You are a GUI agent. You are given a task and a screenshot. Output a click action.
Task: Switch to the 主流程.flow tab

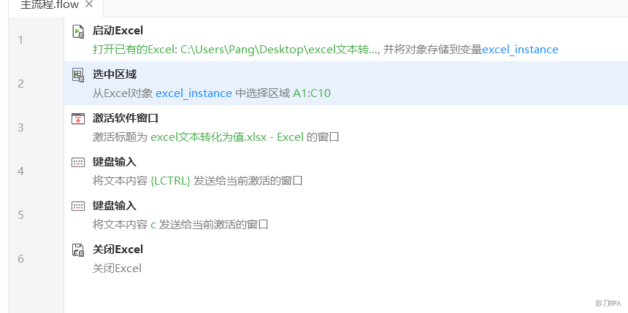click(50, 5)
